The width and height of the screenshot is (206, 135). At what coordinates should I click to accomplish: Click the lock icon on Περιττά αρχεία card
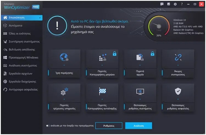[152, 54]
